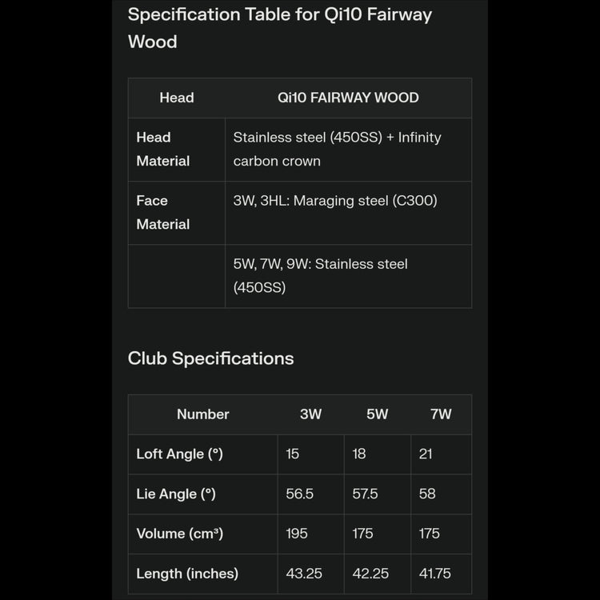Select the Maraging steel (C300) cell
600x600 pixels.
(x=335, y=201)
